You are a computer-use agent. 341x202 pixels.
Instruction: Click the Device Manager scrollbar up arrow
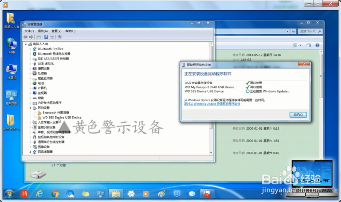pos(211,44)
